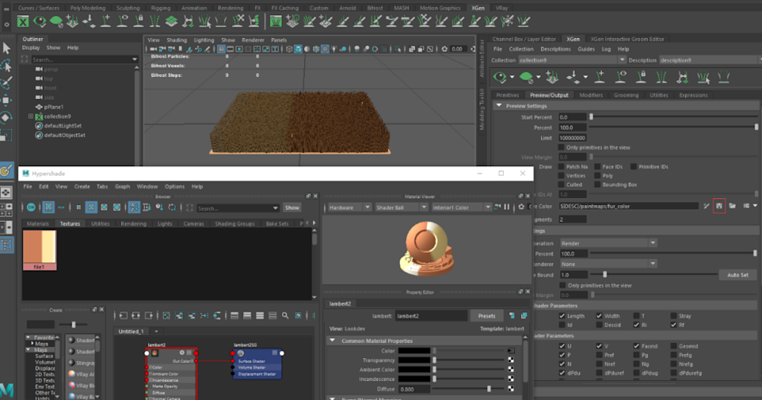The width and height of the screenshot is (762, 400).
Task: Open the Shader Ball dropdown in Material Viewer
Action: [x=401, y=207]
